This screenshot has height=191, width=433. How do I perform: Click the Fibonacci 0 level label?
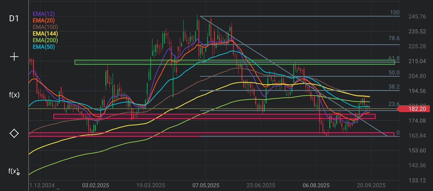pos(398,133)
